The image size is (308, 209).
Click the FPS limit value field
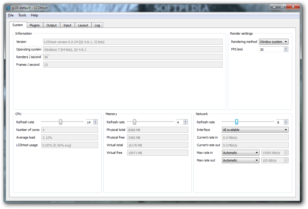[271, 50]
